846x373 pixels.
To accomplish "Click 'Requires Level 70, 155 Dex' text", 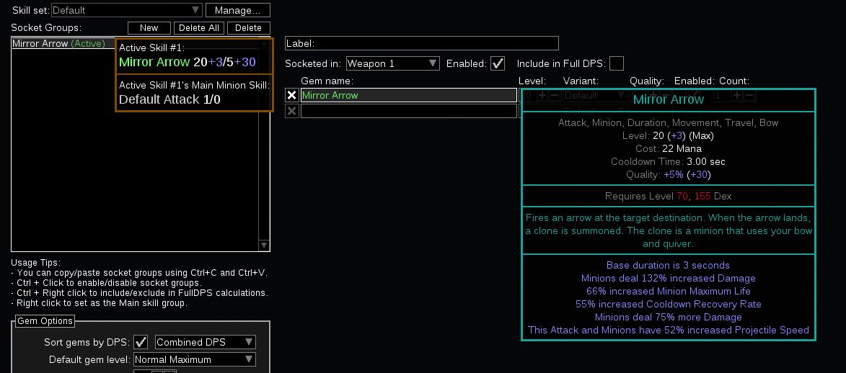I will pos(668,196).
